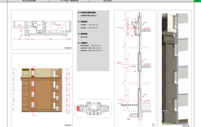
Task: Click the red highlighted unit in key plan
Action: point(78,108)
